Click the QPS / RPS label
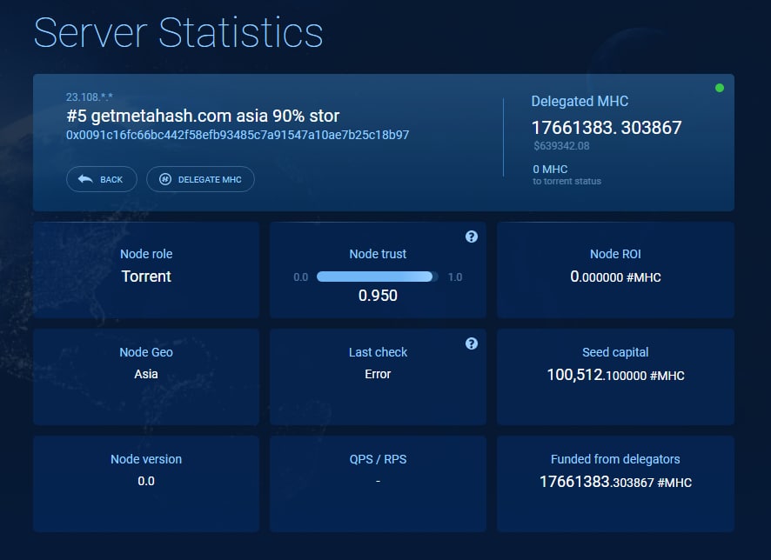 (x=378, y=459)
